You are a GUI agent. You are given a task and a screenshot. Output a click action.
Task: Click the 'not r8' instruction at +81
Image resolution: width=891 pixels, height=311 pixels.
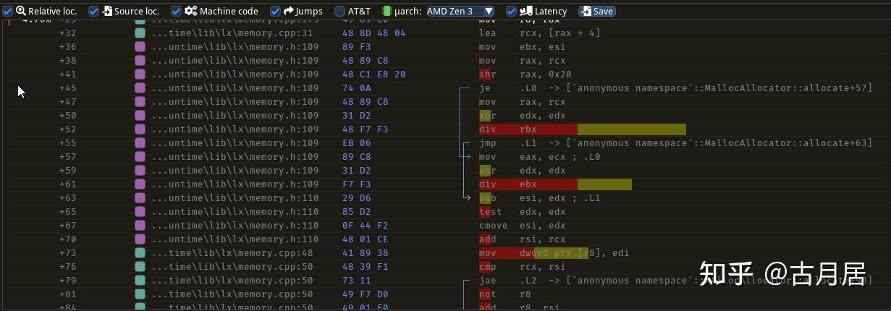tap(504, 294)
